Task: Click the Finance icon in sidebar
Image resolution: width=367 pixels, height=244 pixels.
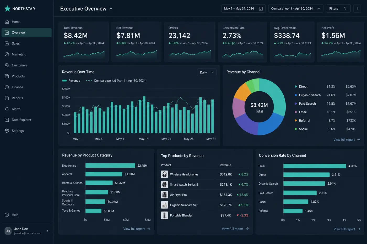Action: click(x=7, y=87)
